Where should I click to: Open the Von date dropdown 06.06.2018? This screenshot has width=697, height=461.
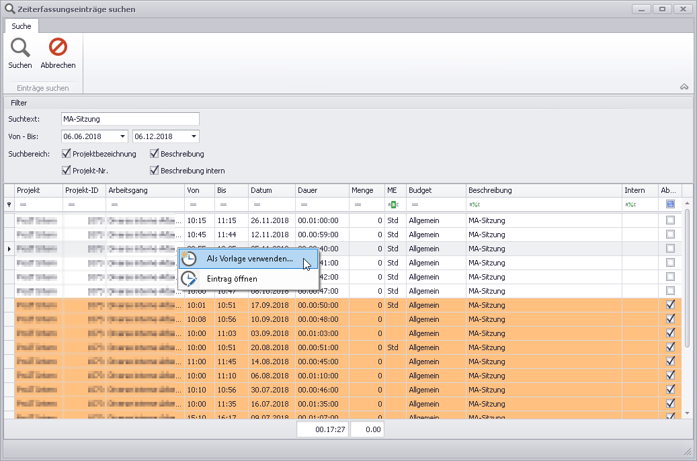(x=122, y=136)
